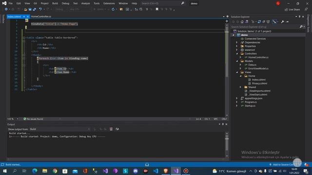Open the zoom level 100% dropdown

tap(18, 119)
